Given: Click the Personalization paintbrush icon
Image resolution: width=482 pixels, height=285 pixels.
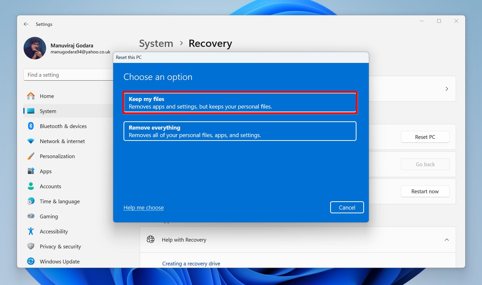Looking at the screenshot, I should click(31, 156).
